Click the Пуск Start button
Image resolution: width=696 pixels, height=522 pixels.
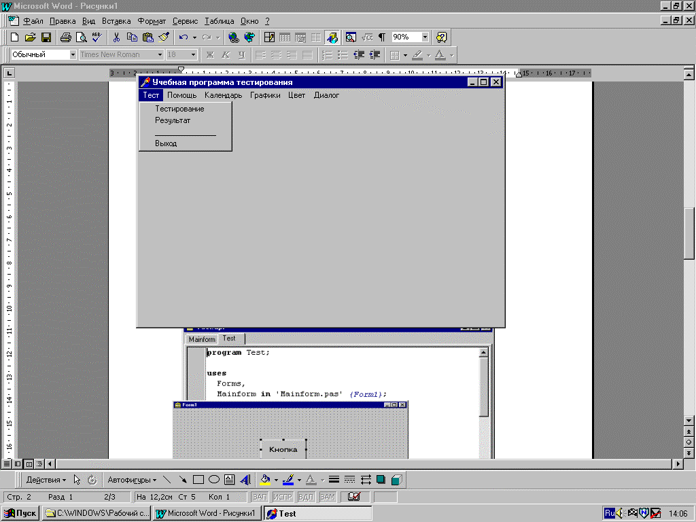click(x=20, y=513)
